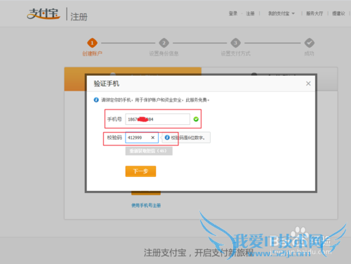Click the Alipay logo
The image size is (351, 264).
[x=44, y=14]
